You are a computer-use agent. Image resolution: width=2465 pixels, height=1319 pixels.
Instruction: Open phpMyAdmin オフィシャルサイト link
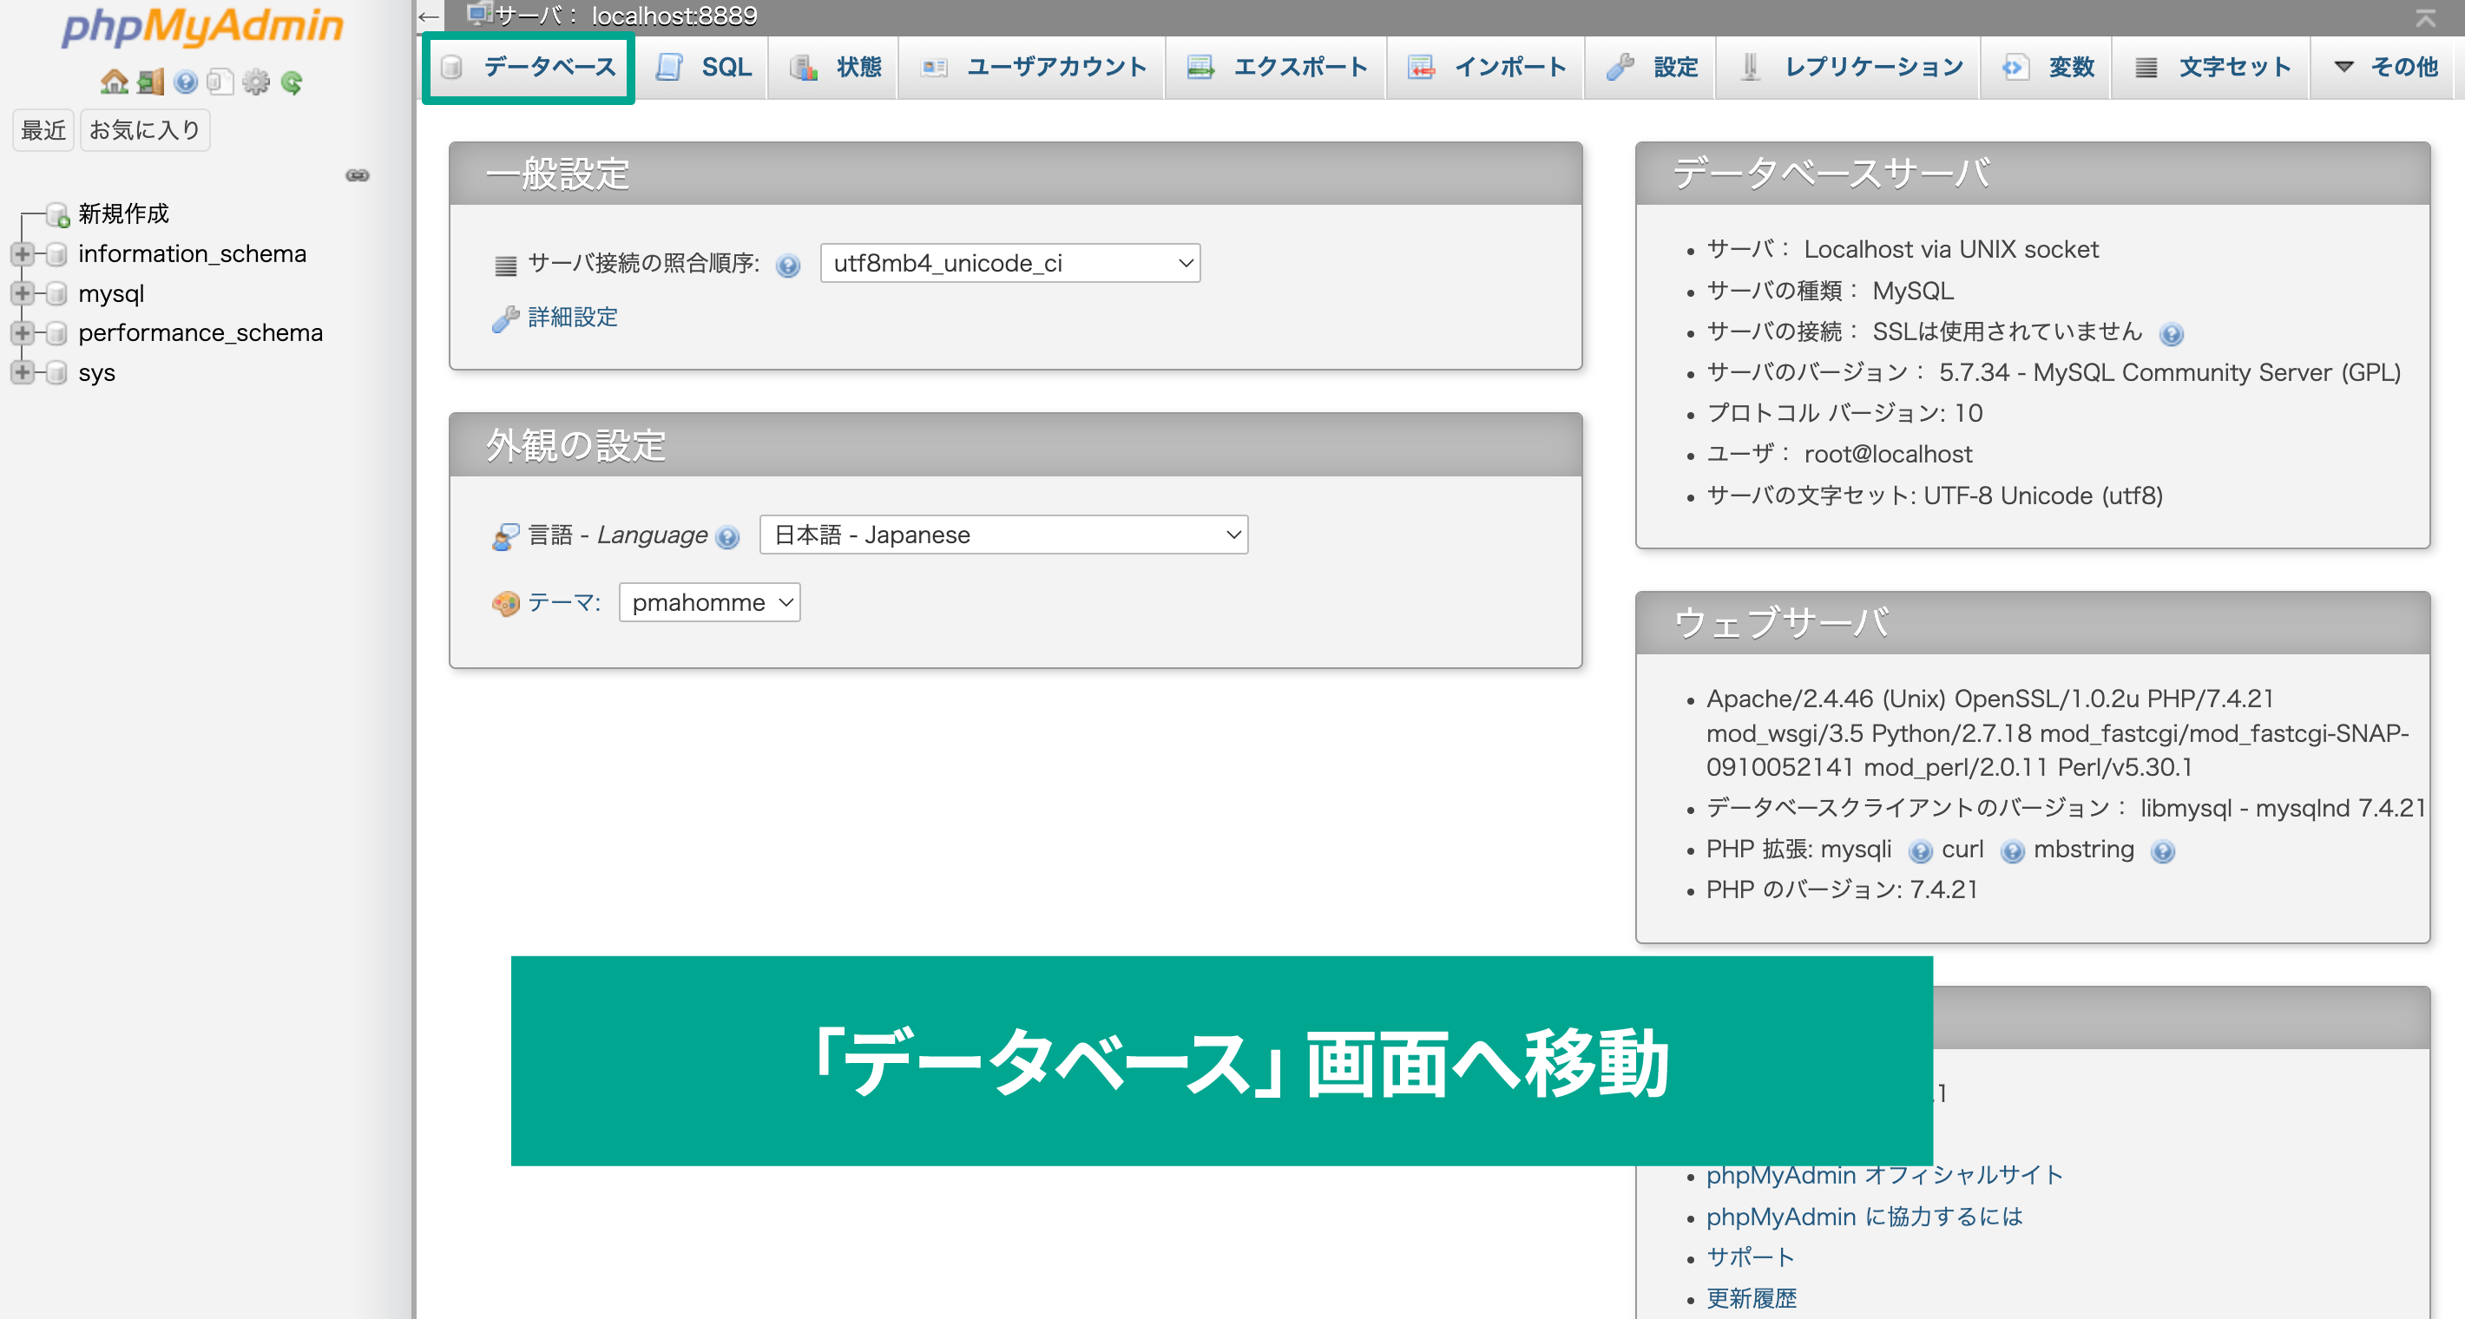tap(1884, 1176)
